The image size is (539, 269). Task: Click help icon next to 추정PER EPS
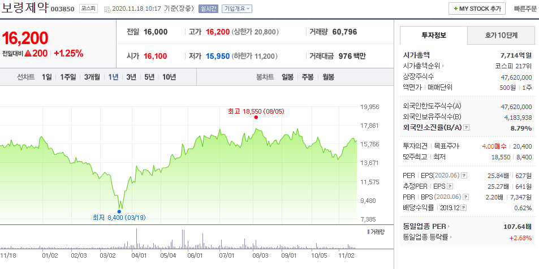coord(450,186)
